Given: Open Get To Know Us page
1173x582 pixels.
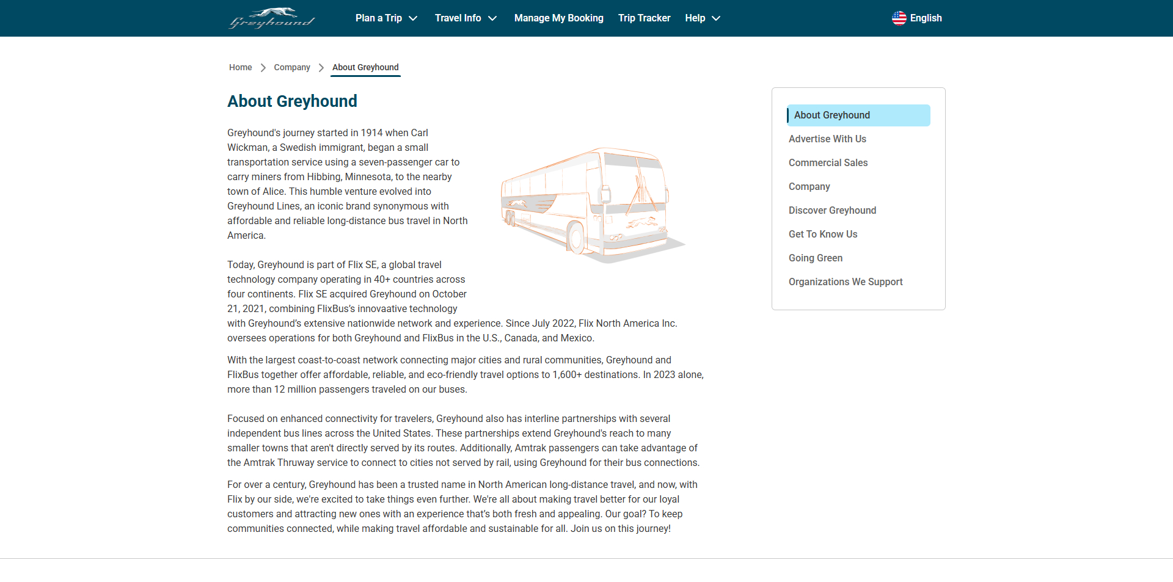Looking at the screenshot, I should 823,235.
